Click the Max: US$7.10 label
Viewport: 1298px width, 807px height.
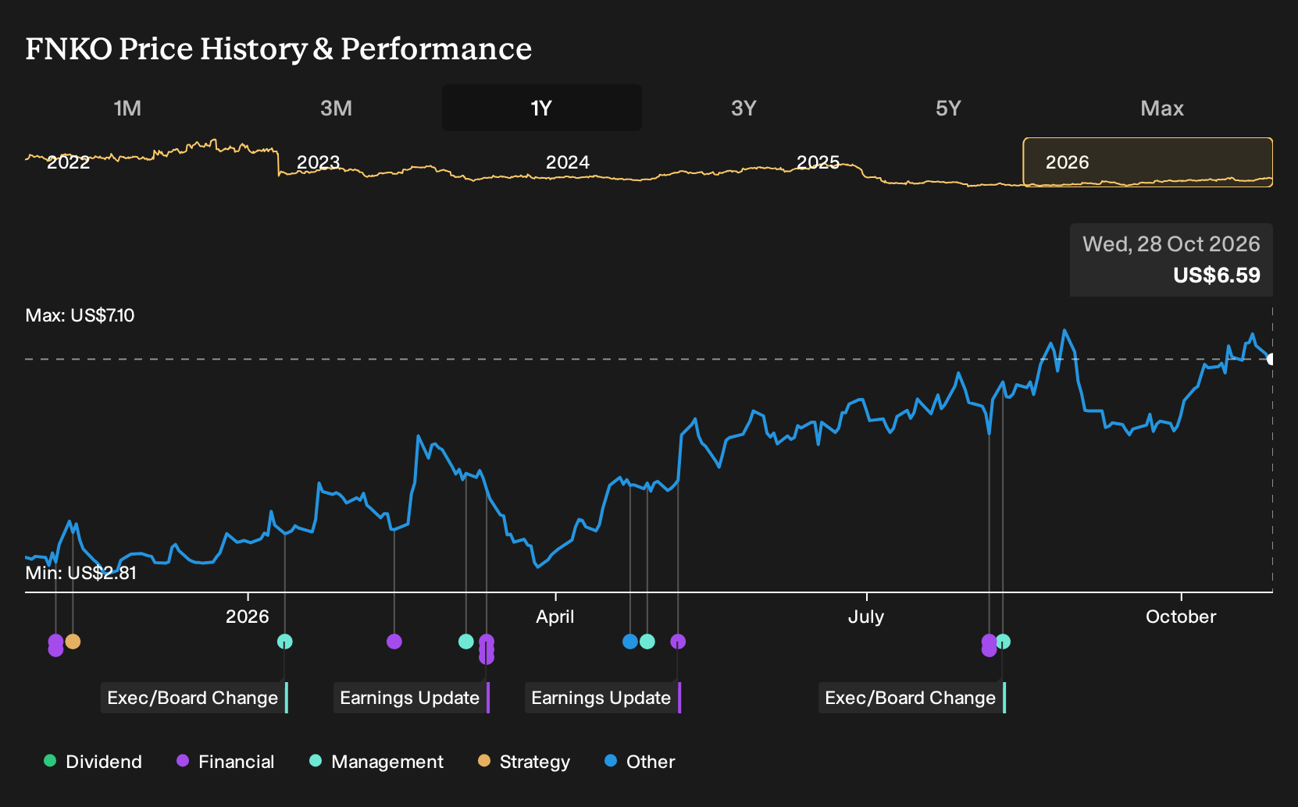click(x=80, y=315)
